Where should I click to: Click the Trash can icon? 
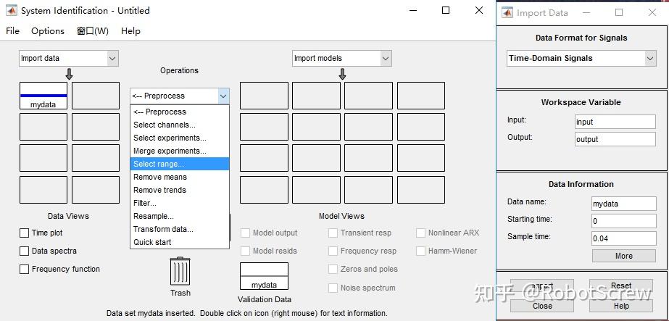180,271
